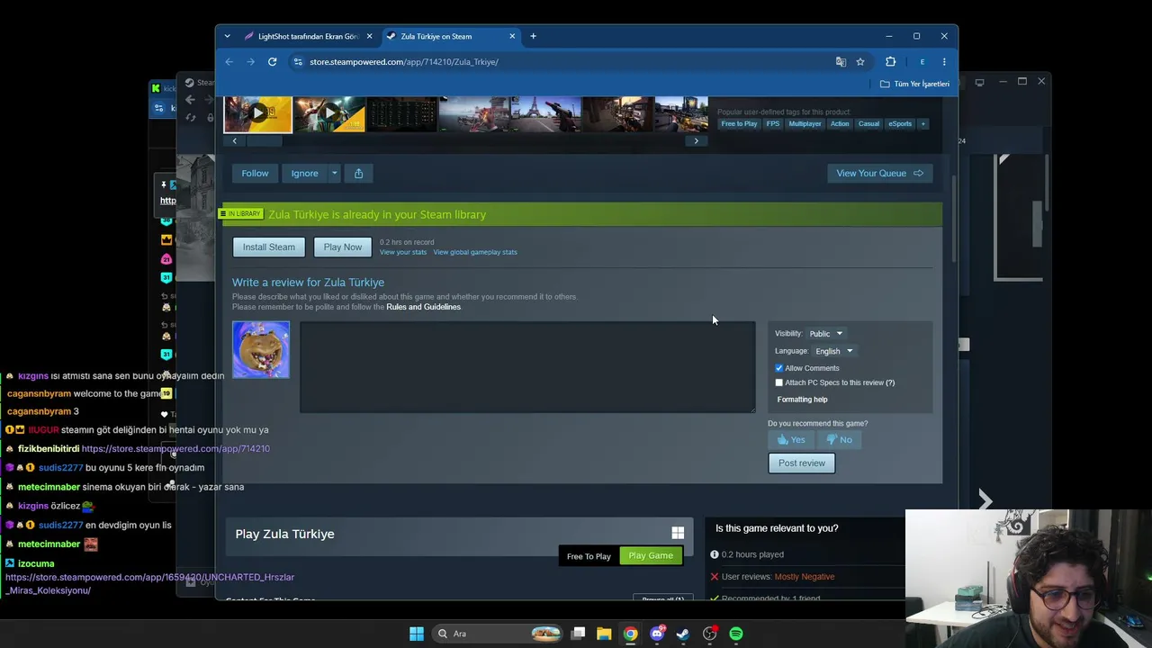
Task: Open the Visibility Public dropdown
Action: 826,334
